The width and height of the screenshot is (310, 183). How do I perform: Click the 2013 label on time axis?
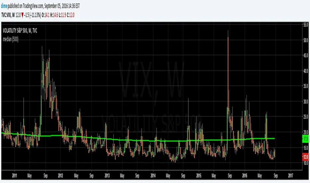107,175
